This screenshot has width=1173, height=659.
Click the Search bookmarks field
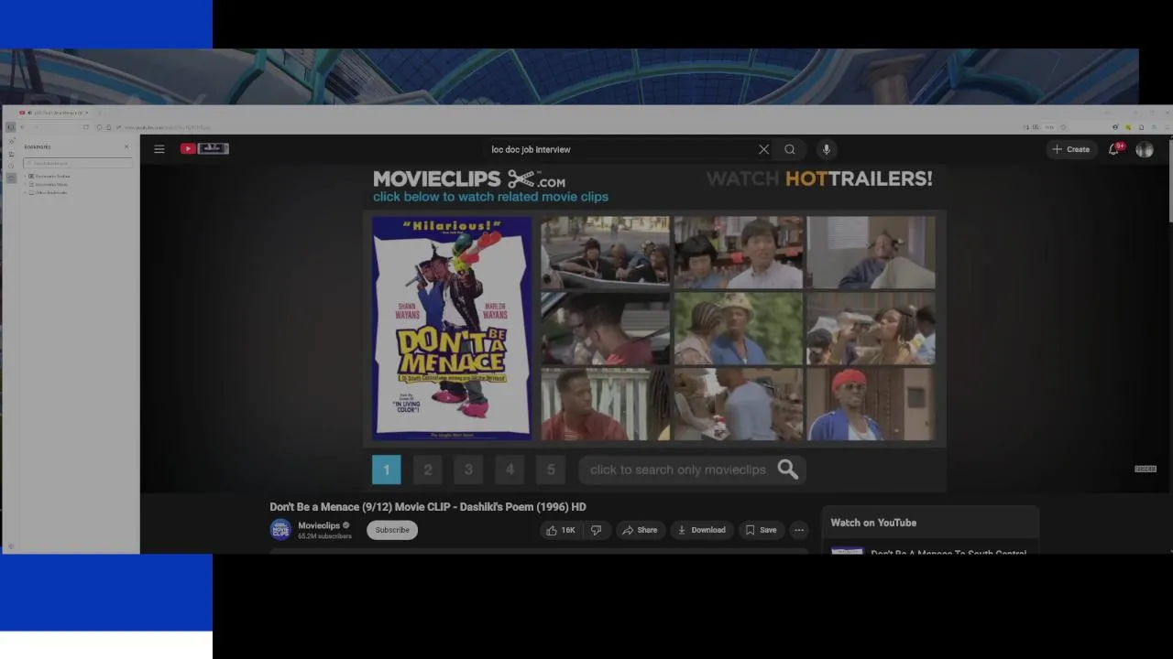pos(78,163)
